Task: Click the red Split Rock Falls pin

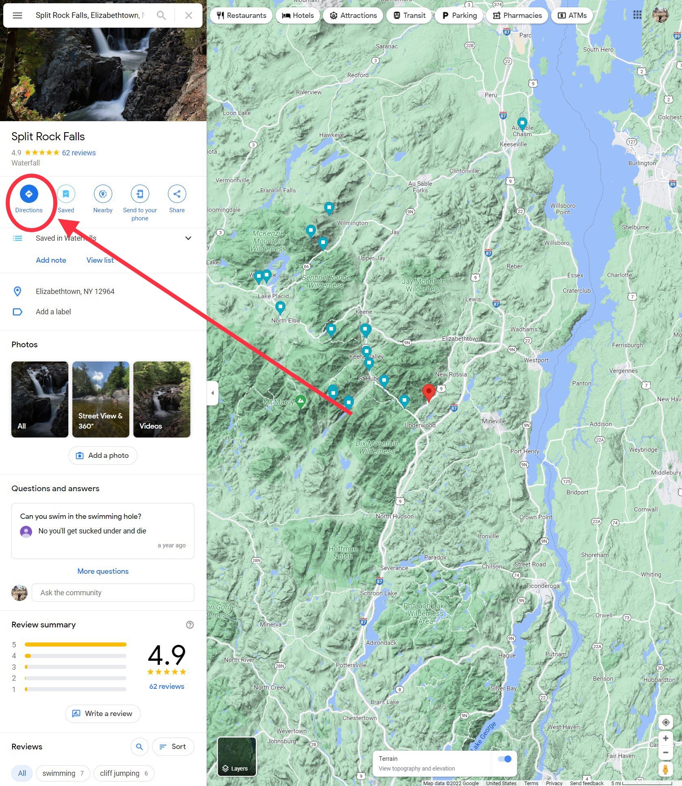Action: [x=429, y=393]
